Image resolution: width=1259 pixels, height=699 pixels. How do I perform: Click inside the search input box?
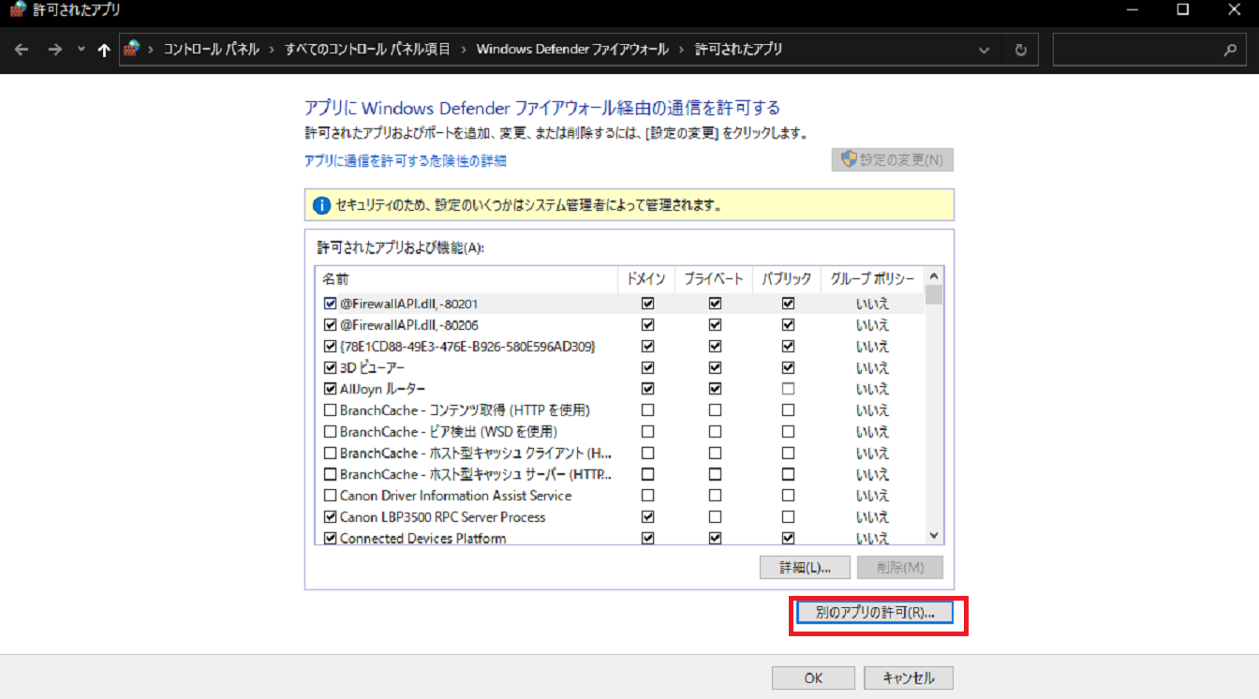(1133, 50)
